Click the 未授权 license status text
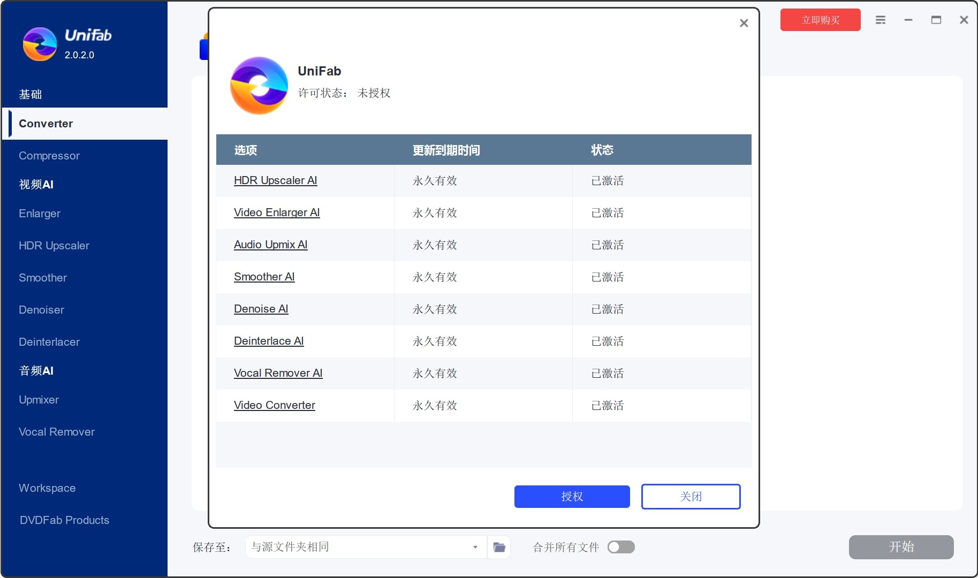 click(374, 93)
